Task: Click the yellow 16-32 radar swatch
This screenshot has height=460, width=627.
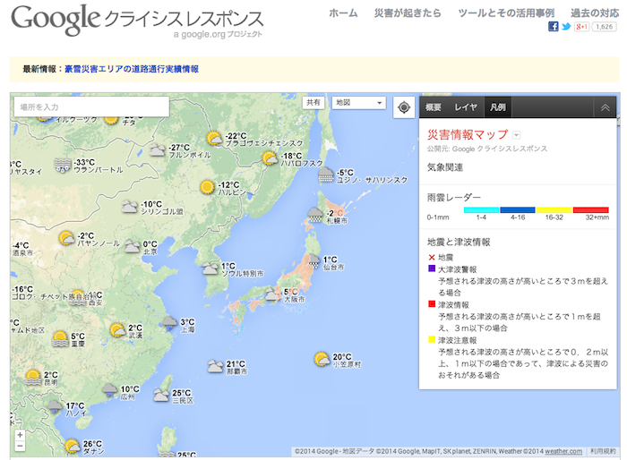Action: pos(554,209)
